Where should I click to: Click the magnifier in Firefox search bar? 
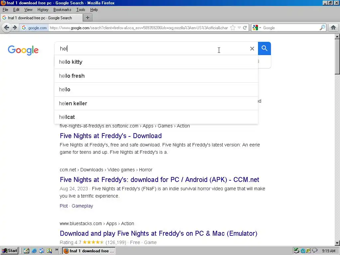[322, 28]
